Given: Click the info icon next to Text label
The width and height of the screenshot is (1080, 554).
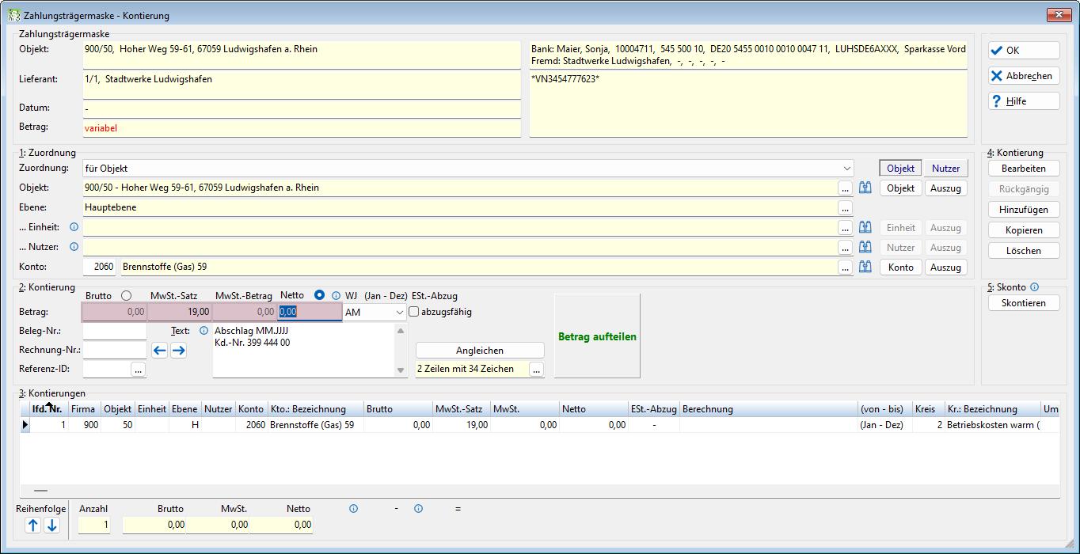Looking at the screenshot, I should (x=203, y=331).
